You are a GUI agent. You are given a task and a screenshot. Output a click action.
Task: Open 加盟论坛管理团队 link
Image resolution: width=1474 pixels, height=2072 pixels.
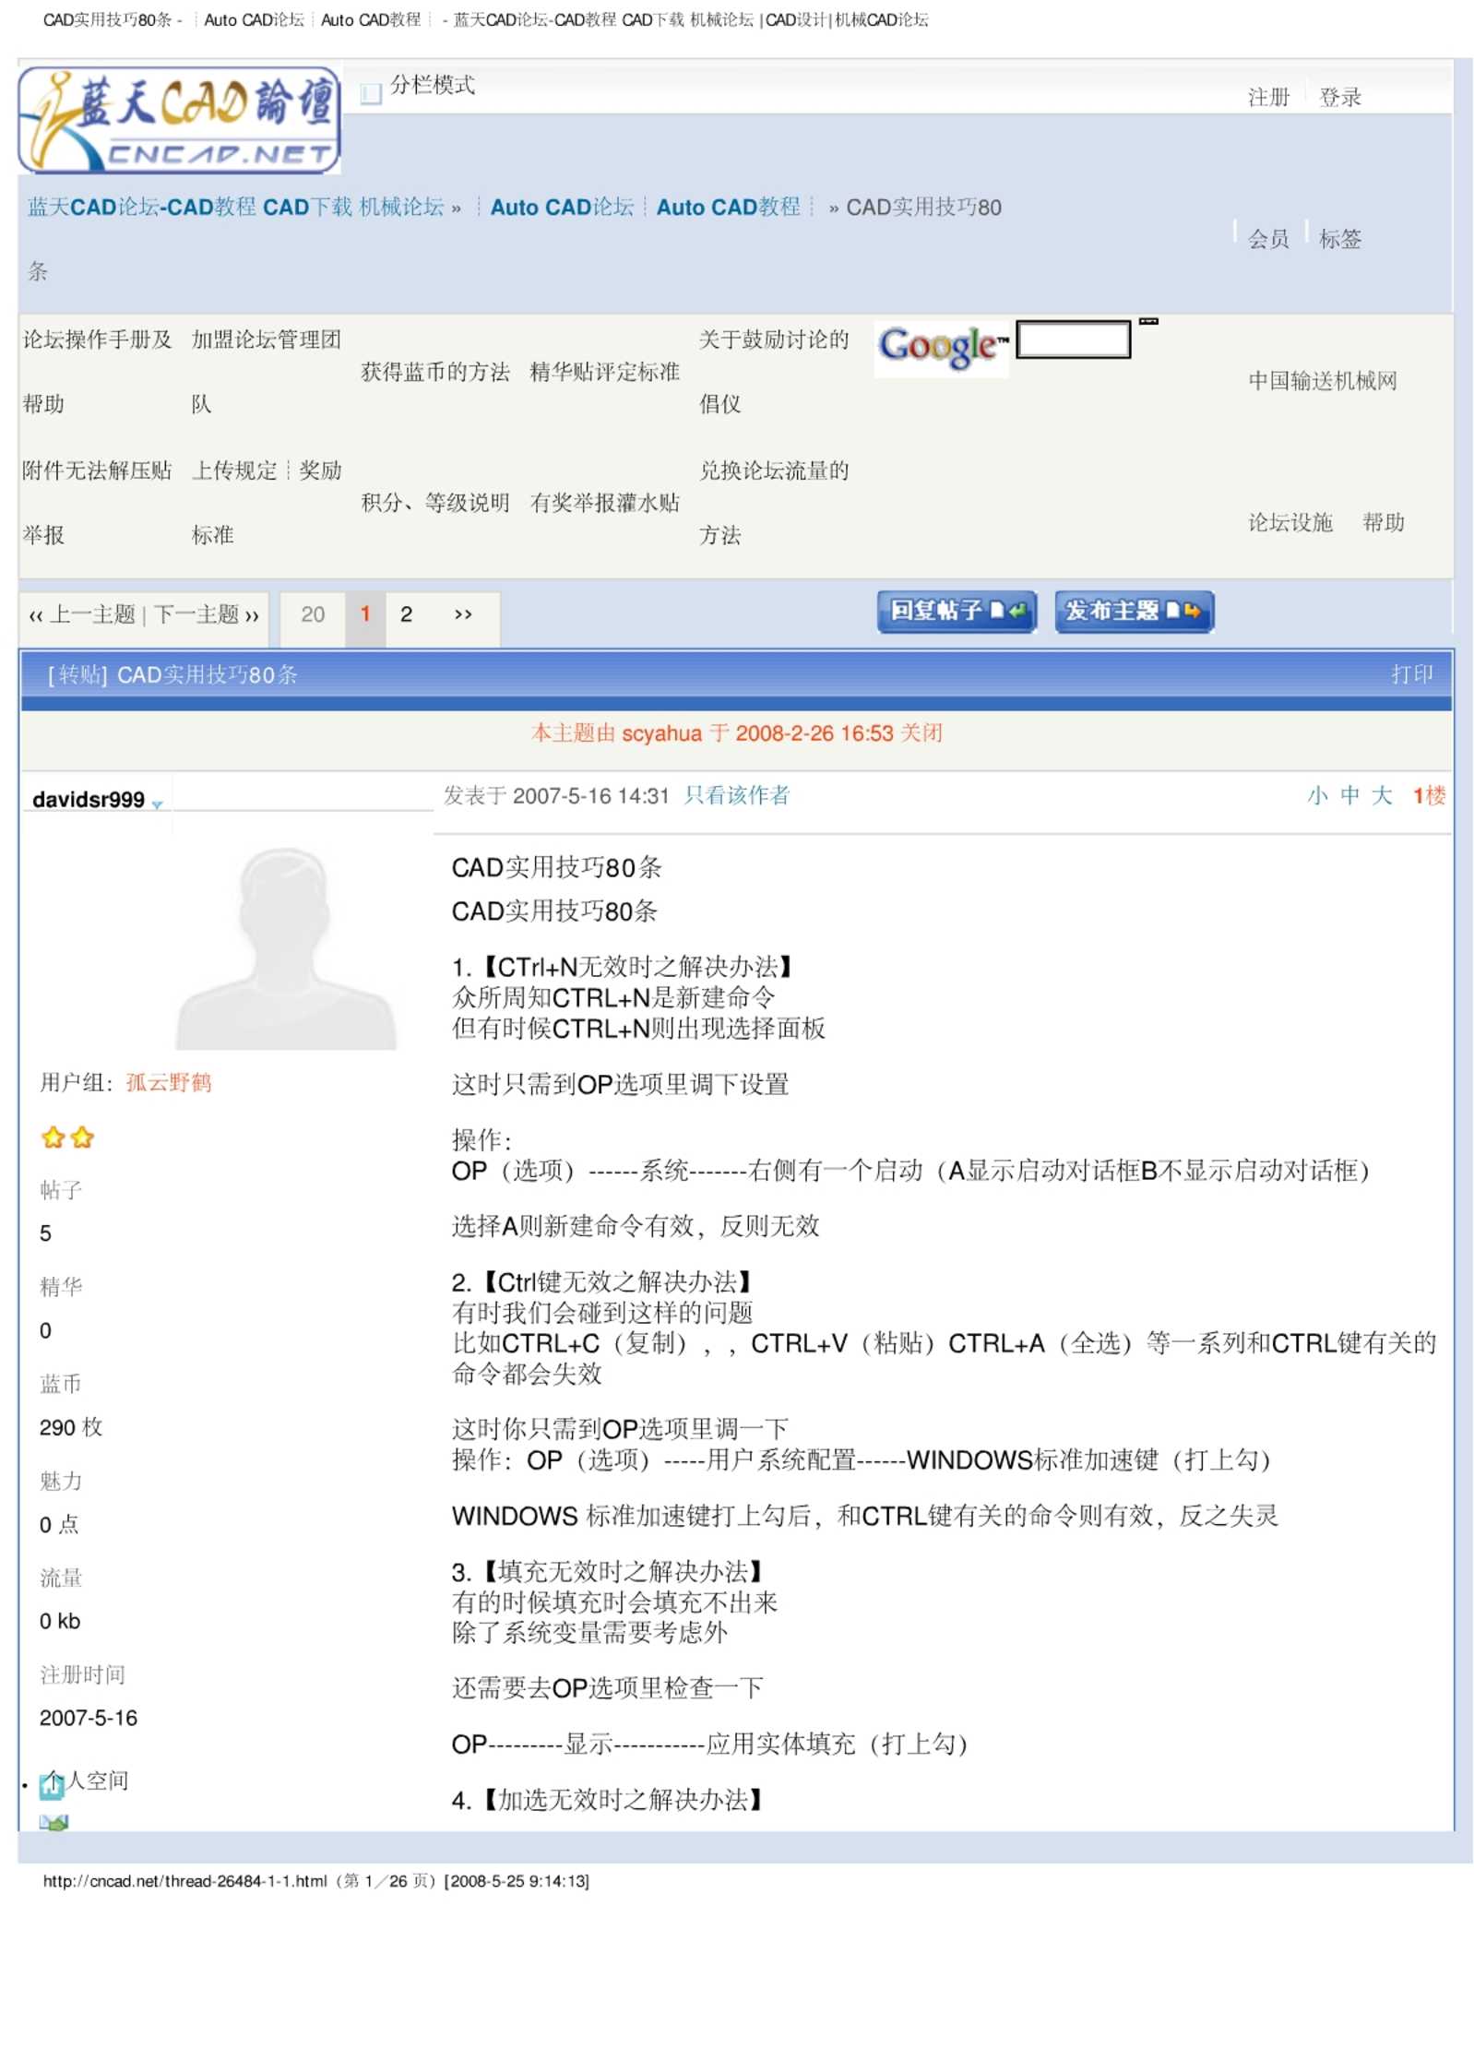coord(266,372)
